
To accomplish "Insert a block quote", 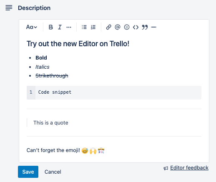I will 145,27.
